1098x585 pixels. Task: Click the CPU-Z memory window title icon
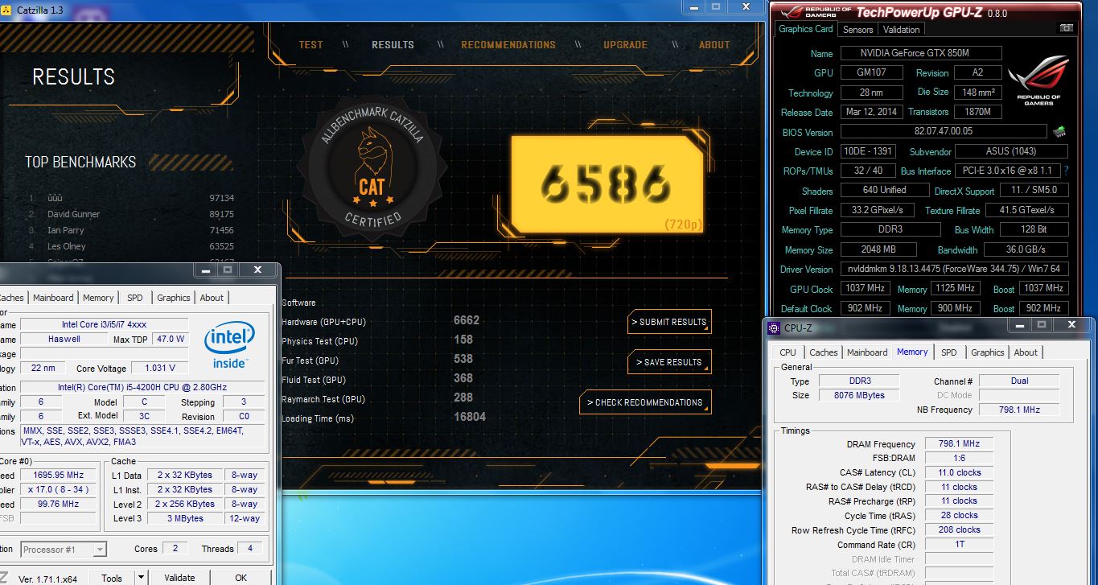tap(774, 328)
